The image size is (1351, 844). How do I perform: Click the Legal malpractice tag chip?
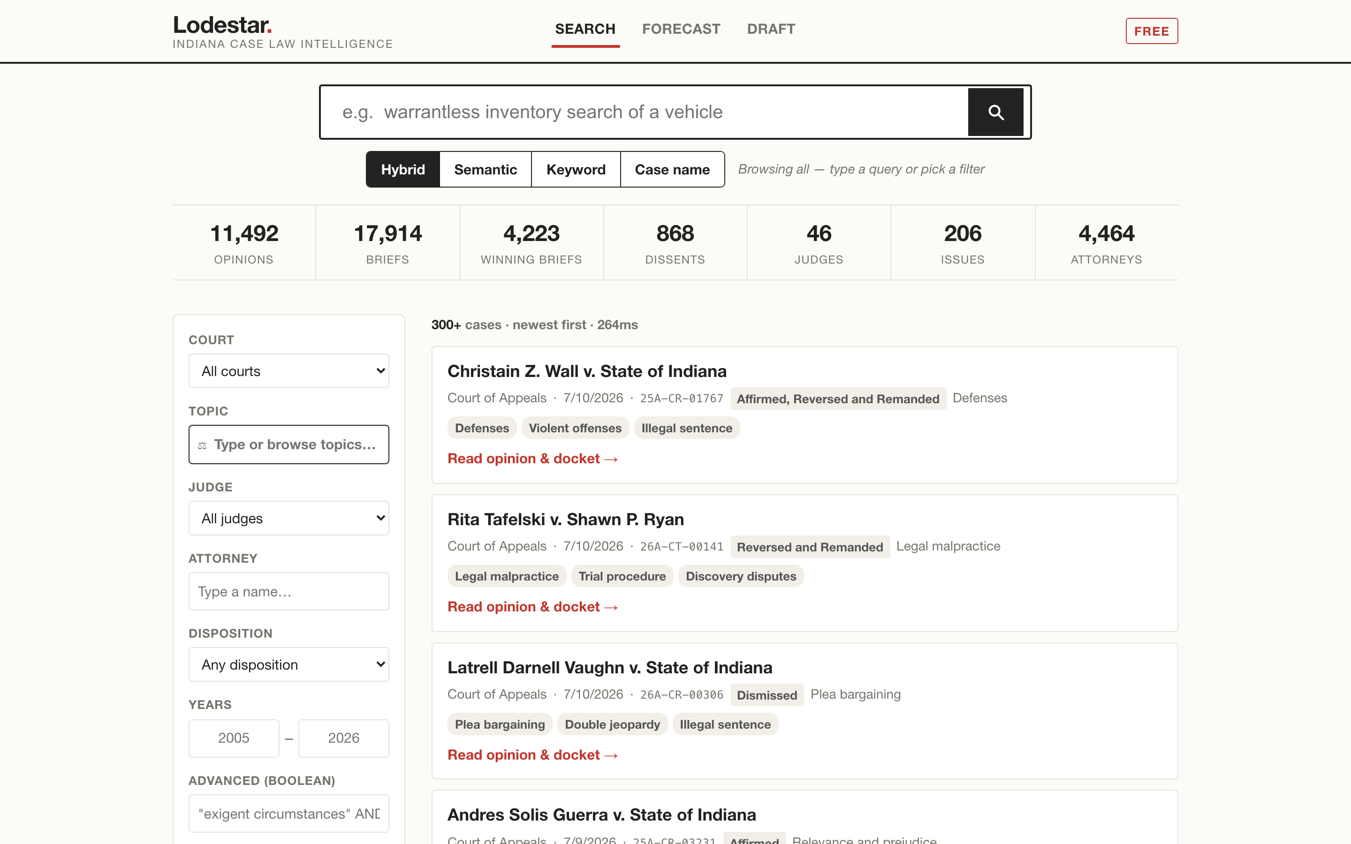(x=506, y=576)
